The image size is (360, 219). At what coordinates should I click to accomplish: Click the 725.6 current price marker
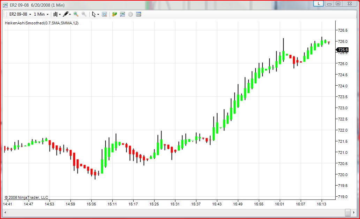click(x=343, y=50)
